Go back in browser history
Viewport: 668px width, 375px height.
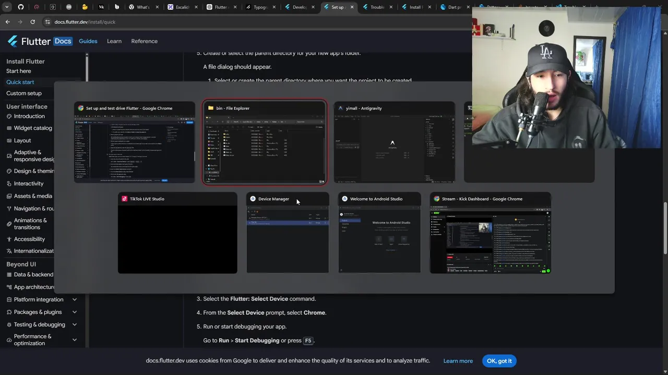pyautogui.click(x=7, y=22)
